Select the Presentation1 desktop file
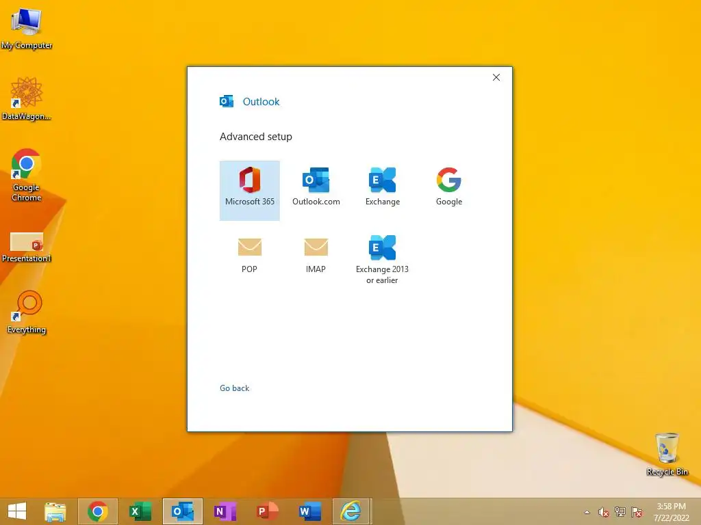Screen dimensions: 701x525 (27, 247)
